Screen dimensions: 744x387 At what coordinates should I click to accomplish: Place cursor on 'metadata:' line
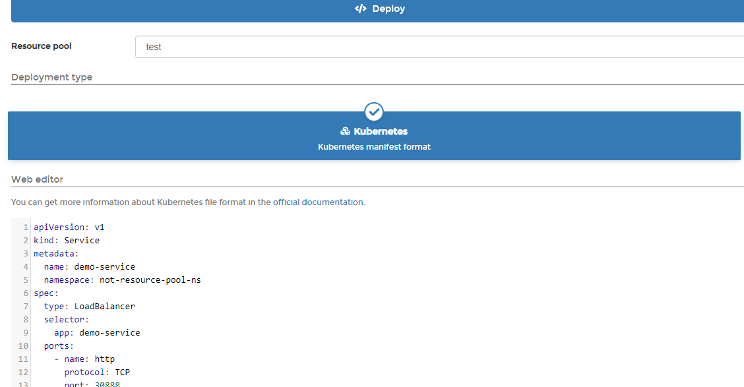(x=56, y=254)
